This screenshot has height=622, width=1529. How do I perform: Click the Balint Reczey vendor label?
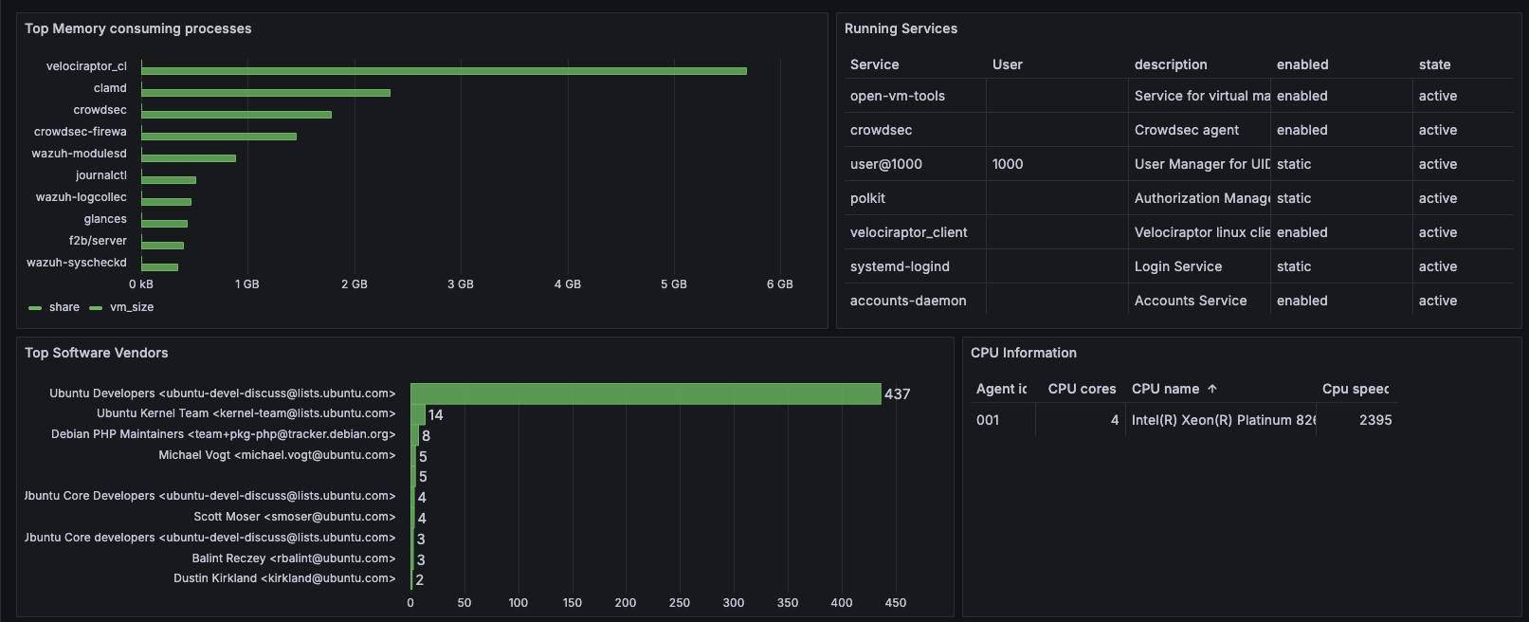(294, 558)
